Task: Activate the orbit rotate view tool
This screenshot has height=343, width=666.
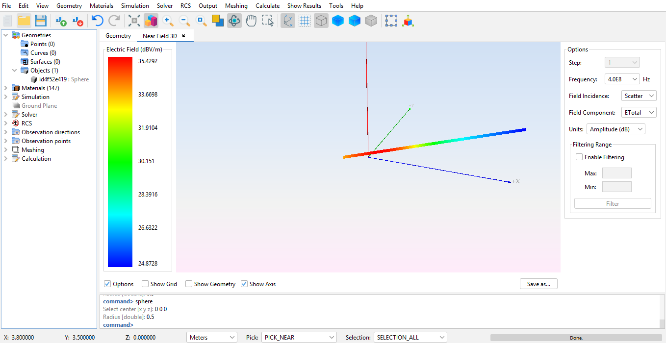Action: [234, 21]
